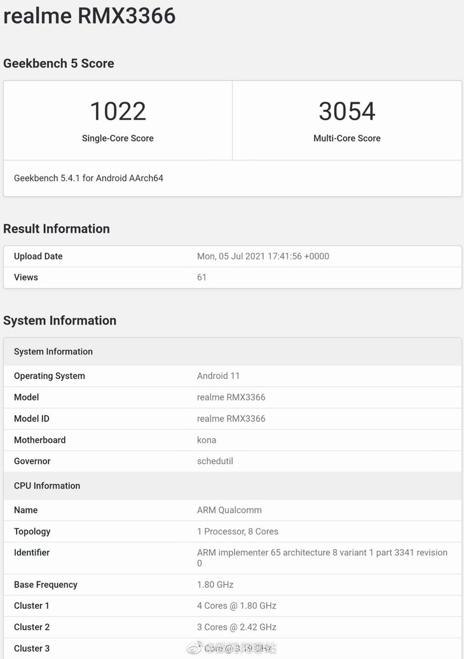
Task: Select the ARM Qualcomm name value
Action: point(229,510)
